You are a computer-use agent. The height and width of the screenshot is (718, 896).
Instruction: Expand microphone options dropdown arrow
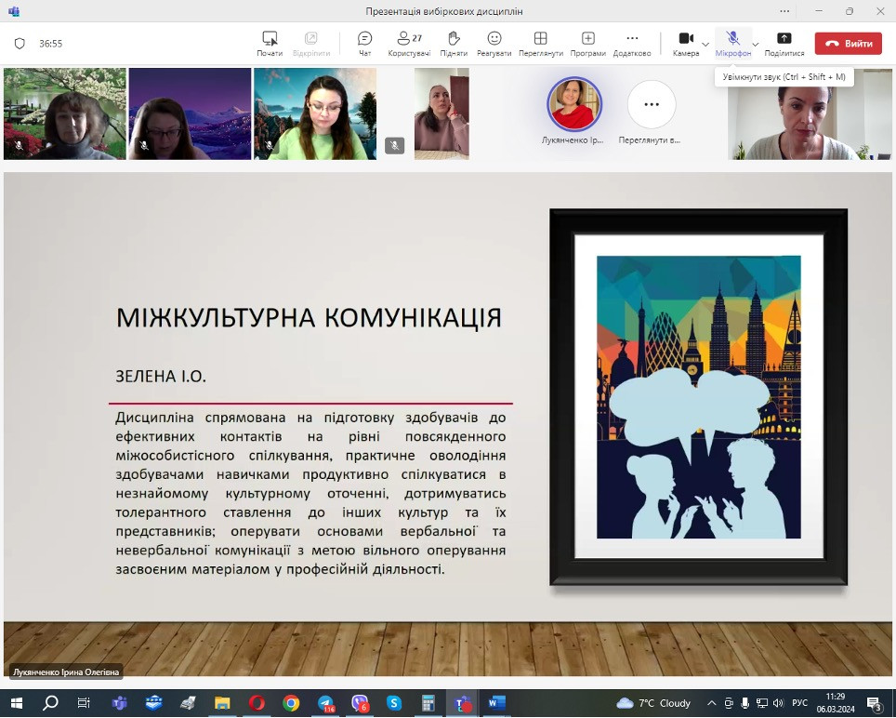click(755, 44)
